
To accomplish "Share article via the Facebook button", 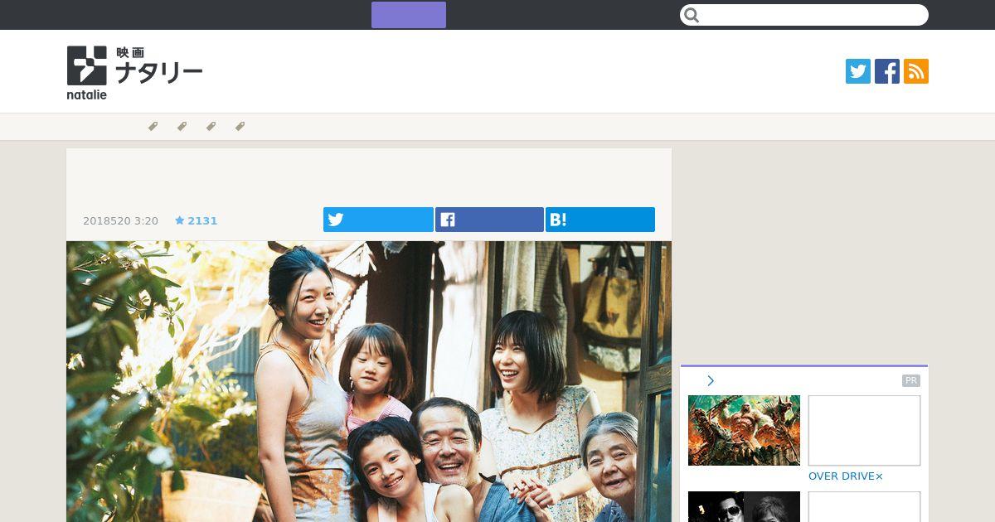I will pos(489,220).
